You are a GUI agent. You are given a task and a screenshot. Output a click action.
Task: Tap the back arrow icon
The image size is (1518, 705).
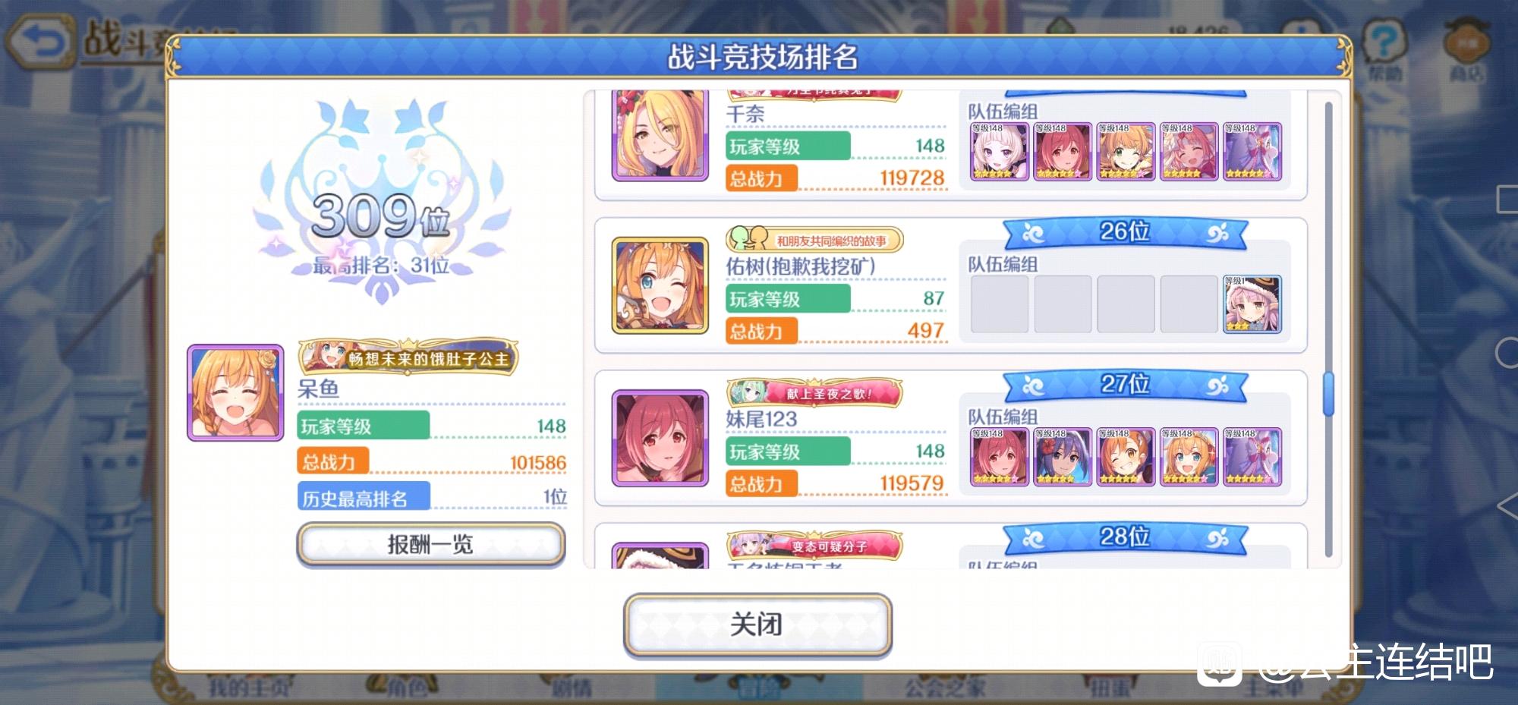41,42
